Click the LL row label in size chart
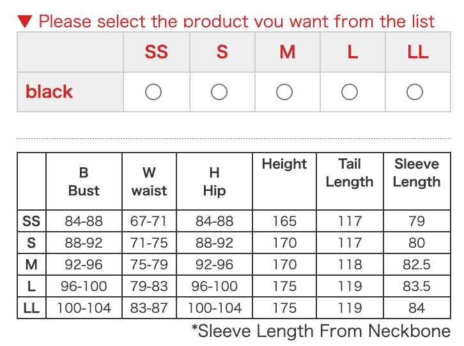 [x=31, y=308]
